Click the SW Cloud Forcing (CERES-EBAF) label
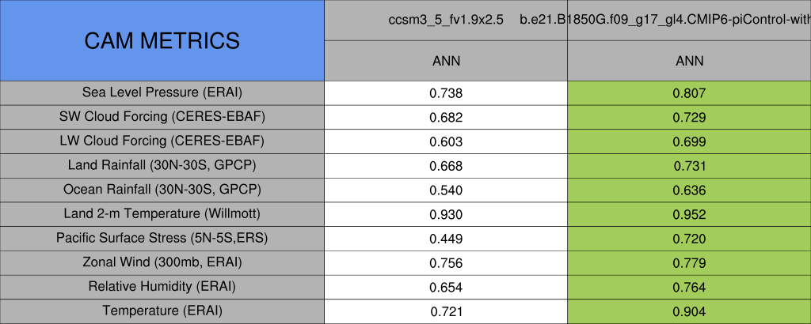This screenshot has width=811, height=324. [162, 117]
